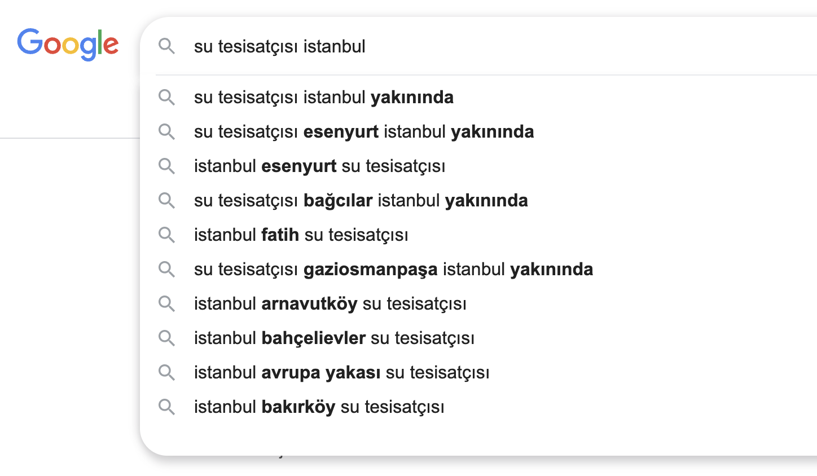The height and width of the screenshot is (476, 817).
Task: Select the 'su tesisatçısı bağcılar istanbul yakınında' suggestion
Action: [361, 200]
